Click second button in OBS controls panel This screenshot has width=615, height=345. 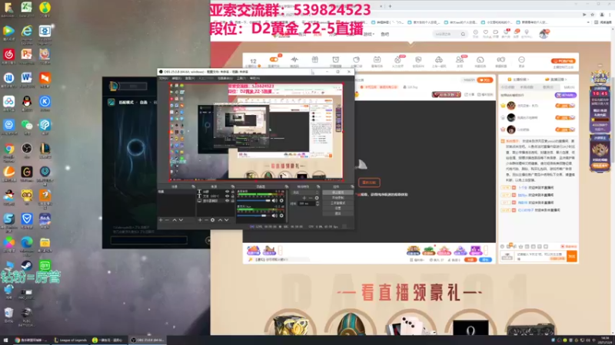(x=338, y=198)
